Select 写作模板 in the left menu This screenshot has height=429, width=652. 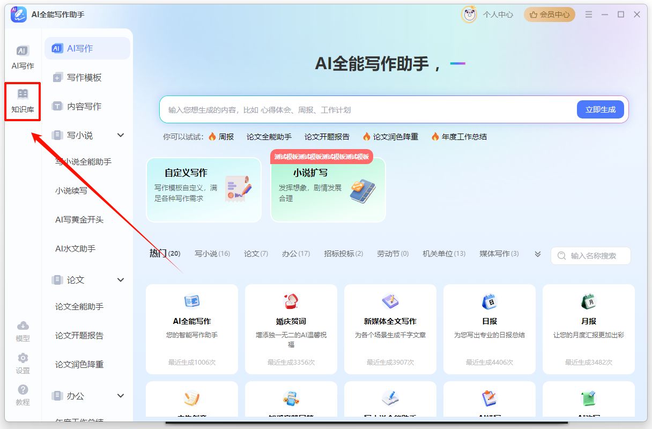[x=84, y=78]
